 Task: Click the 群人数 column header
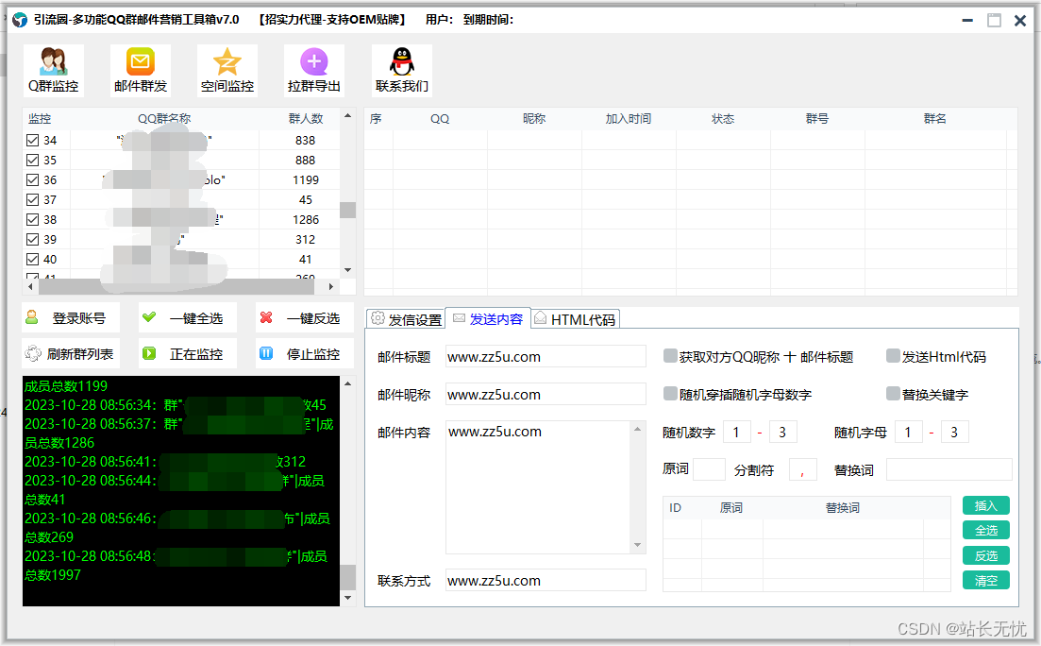(306, 119)
